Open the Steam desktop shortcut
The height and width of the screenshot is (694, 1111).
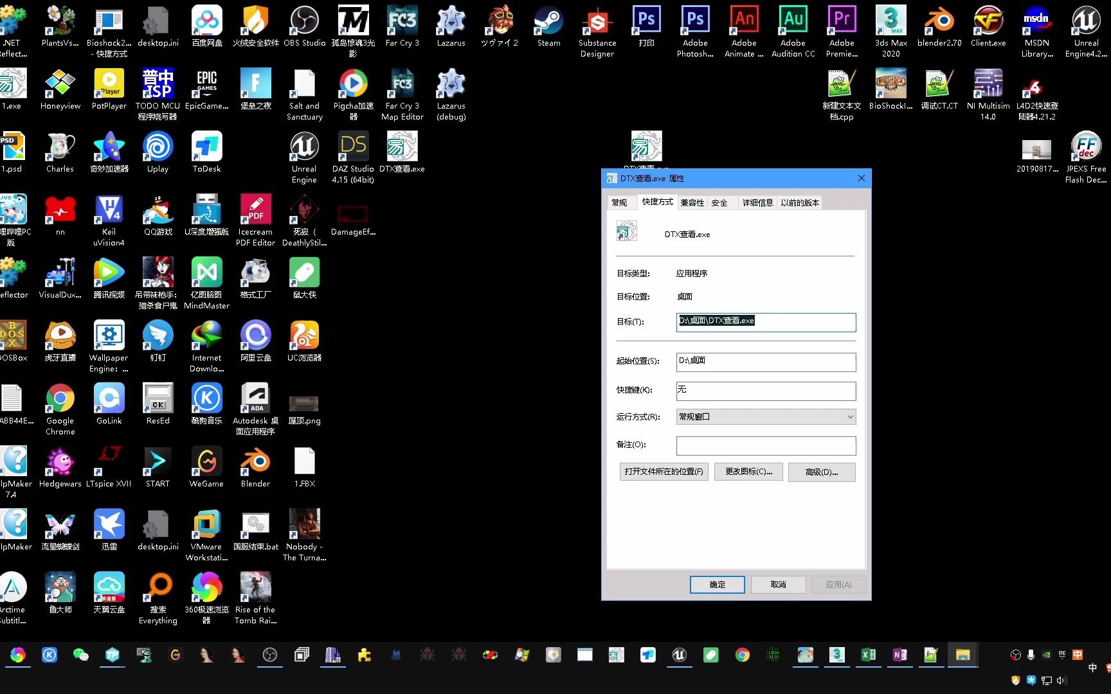(548, 27)
